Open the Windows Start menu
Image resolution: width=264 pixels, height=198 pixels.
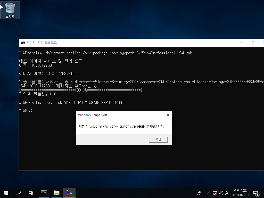(x=6, y=193)
